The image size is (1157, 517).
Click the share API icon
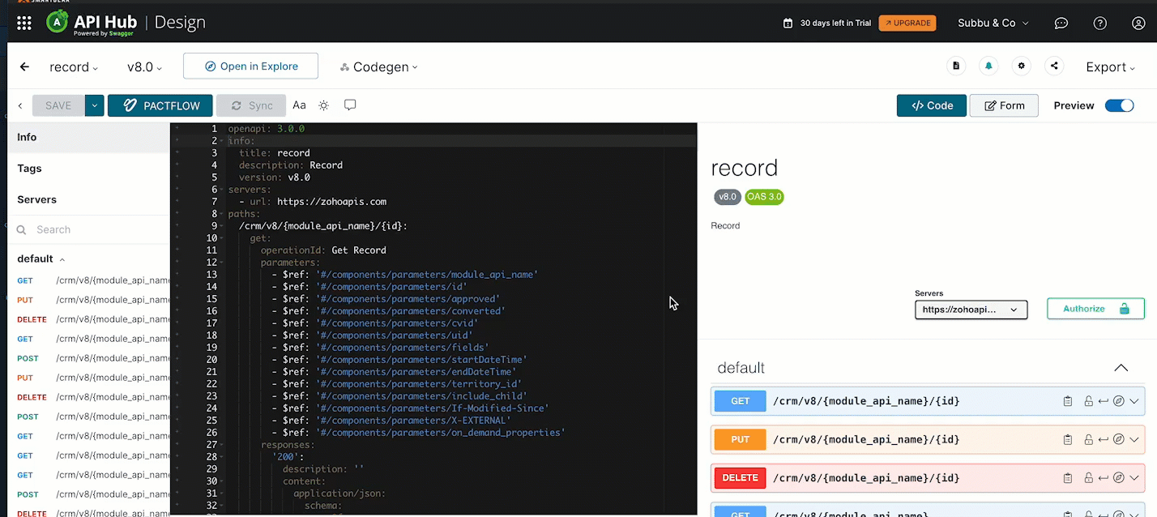coord(1054,66)
